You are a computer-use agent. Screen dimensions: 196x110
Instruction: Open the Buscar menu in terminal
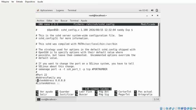click(x=64, y=20)
